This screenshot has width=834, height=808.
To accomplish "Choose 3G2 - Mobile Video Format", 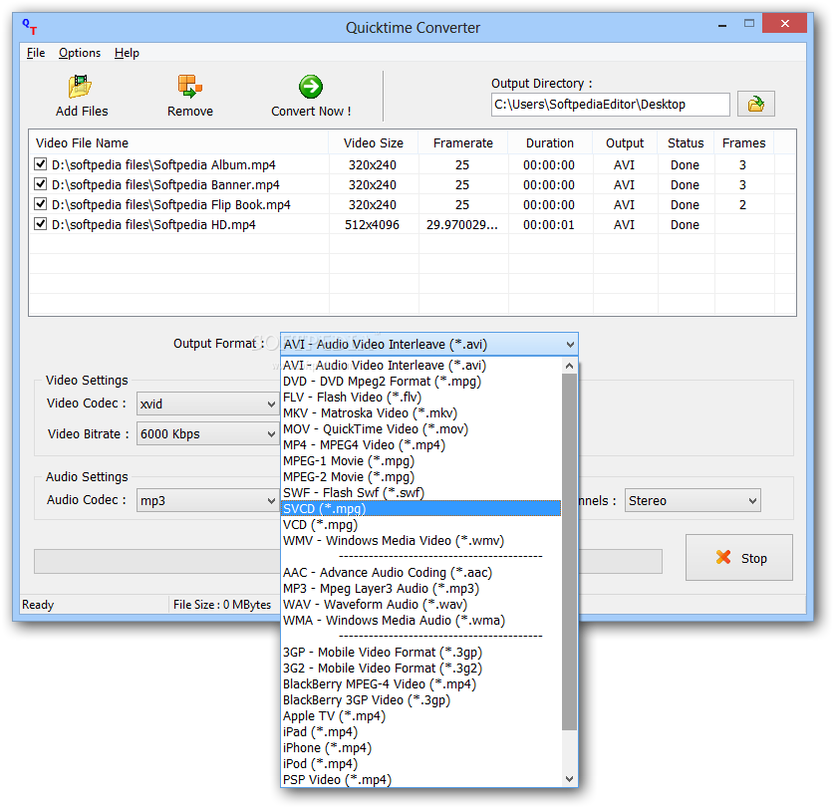I will click(x=421, y=669).
